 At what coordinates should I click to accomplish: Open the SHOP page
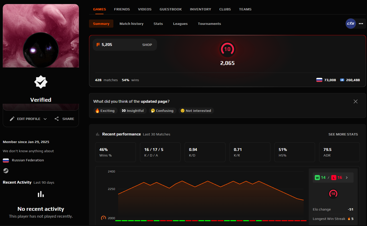pyautogui.click(x=147, y=44)
